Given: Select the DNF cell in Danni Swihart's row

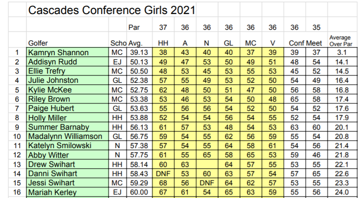Looking at the screenshot, I should 163,174.
